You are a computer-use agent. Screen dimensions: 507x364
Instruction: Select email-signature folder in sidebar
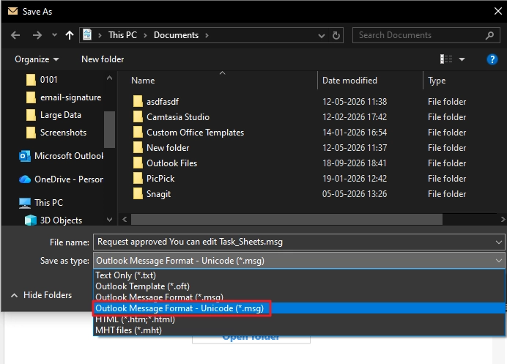(70, 97)
